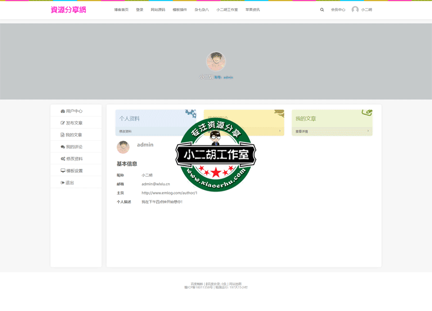Open the 模板插件 section
This screenshot has height=311, width=432.
pyautogui.click(x=179, y=9)
